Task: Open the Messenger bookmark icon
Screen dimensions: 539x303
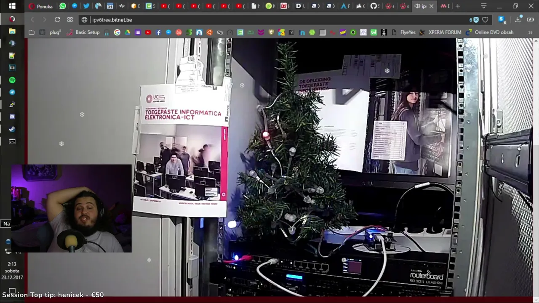Action: click(168, 32)
